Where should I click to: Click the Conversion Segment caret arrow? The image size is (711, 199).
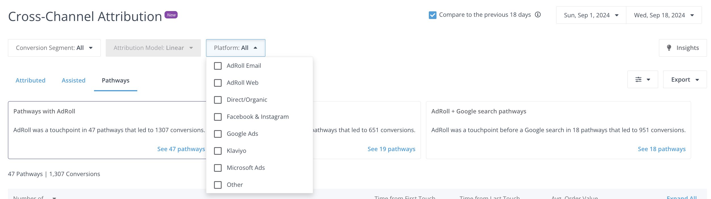(91, 48)
